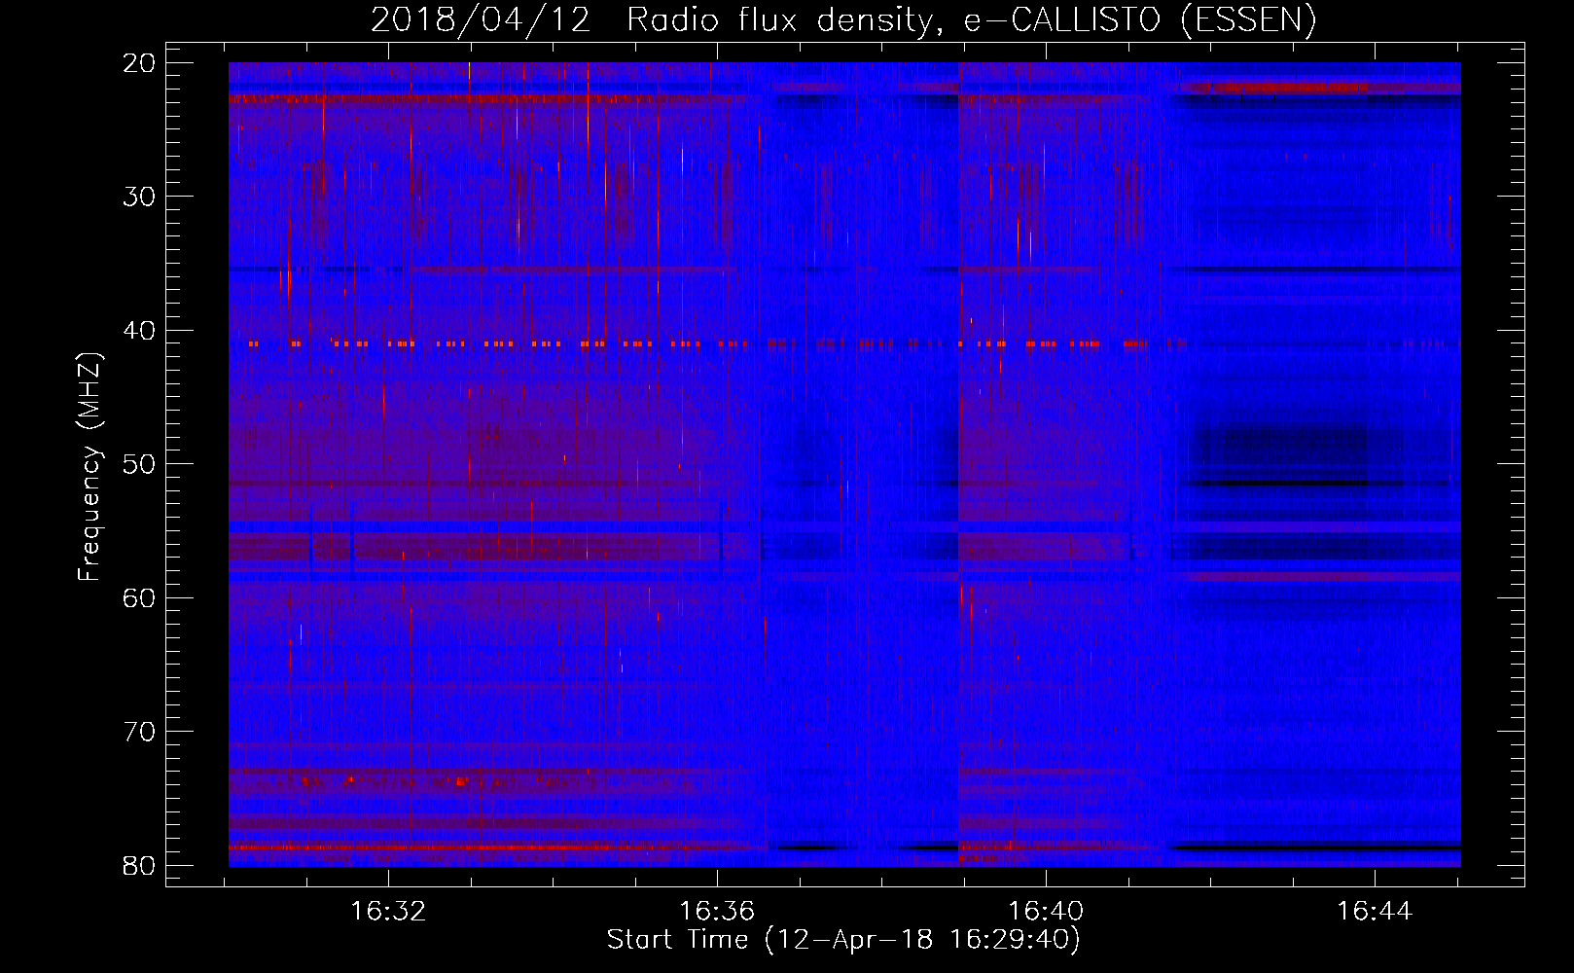Click the '50' frequency tick label

click(139, 464)
